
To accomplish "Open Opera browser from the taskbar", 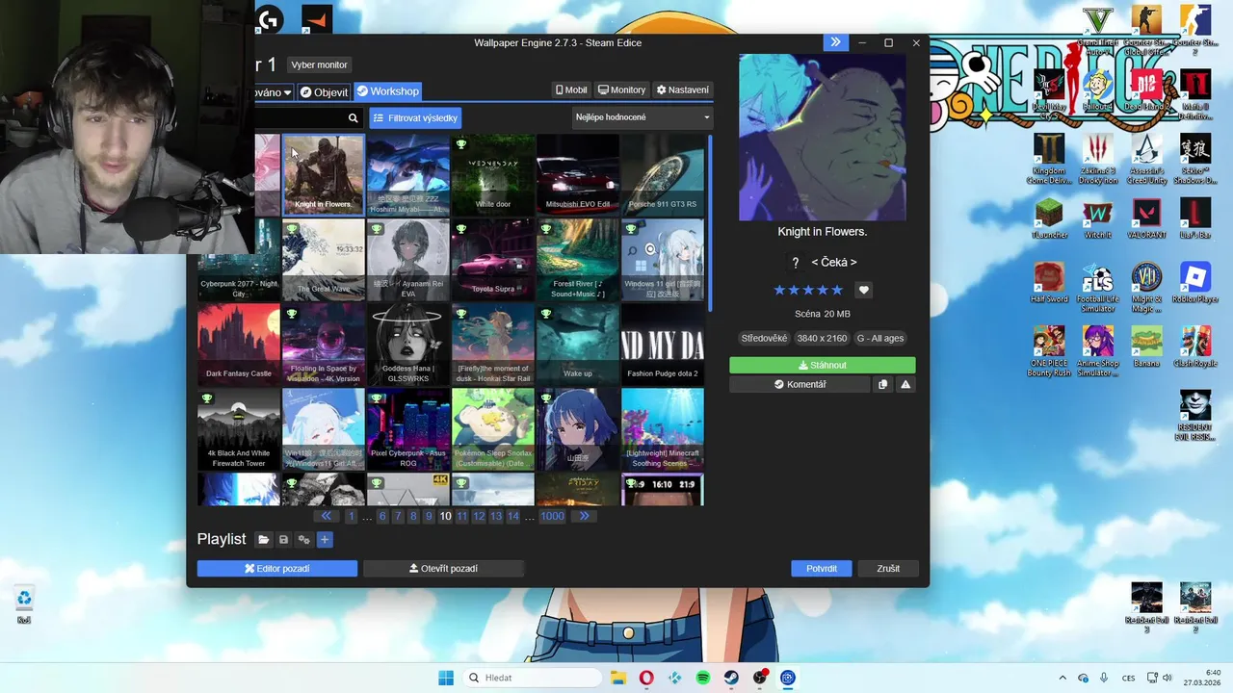I will click(x=646, y=678).
